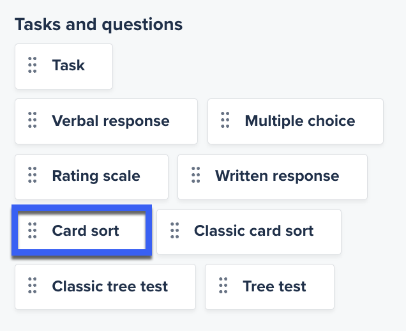This screenshot has width=406, height=331.
Task: Click the grip icon on Card sort
Action: click(33, 231)
